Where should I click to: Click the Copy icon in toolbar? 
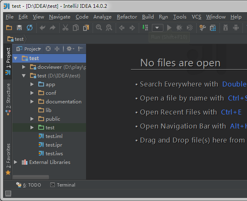[x=76, y=28]
